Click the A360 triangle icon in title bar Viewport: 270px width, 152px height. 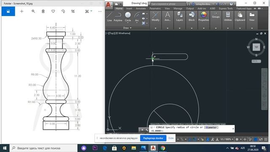coord(222,4)
